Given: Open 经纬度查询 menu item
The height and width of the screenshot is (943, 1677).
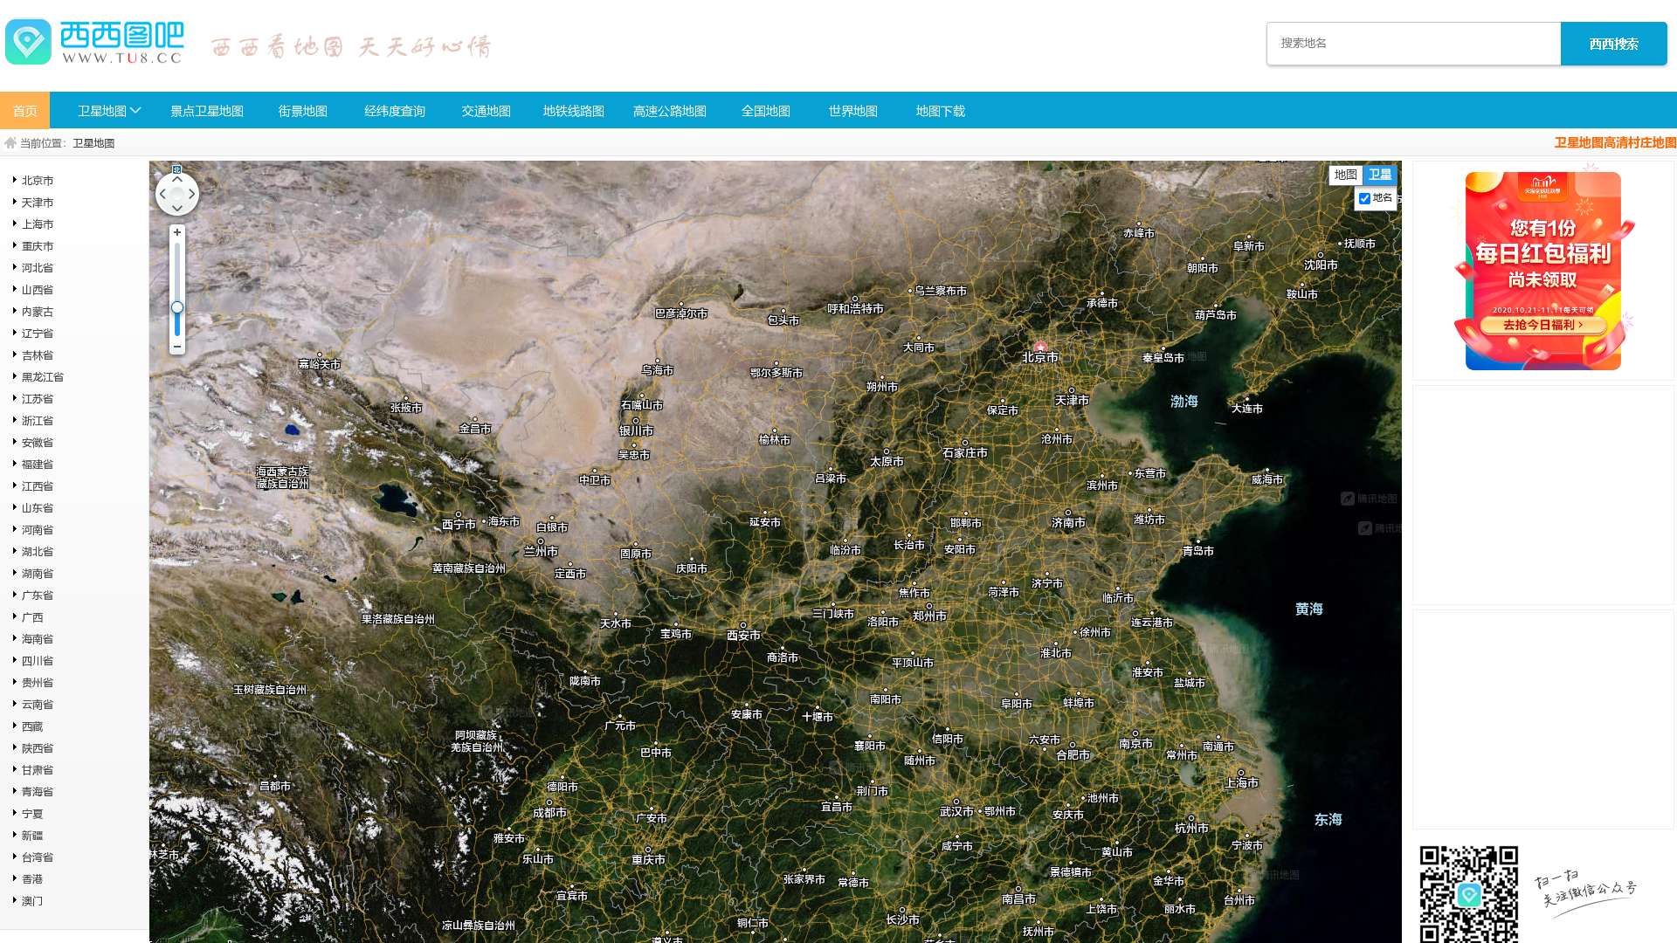Looking at the screenshot, I should [x=395, y=111].
